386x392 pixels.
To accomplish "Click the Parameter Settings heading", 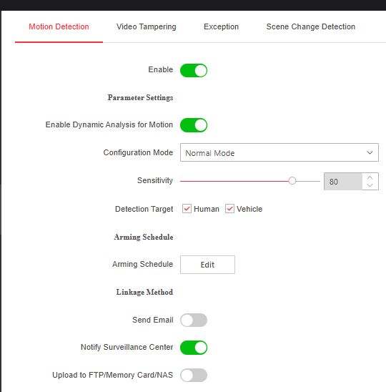I will [140, 97].
